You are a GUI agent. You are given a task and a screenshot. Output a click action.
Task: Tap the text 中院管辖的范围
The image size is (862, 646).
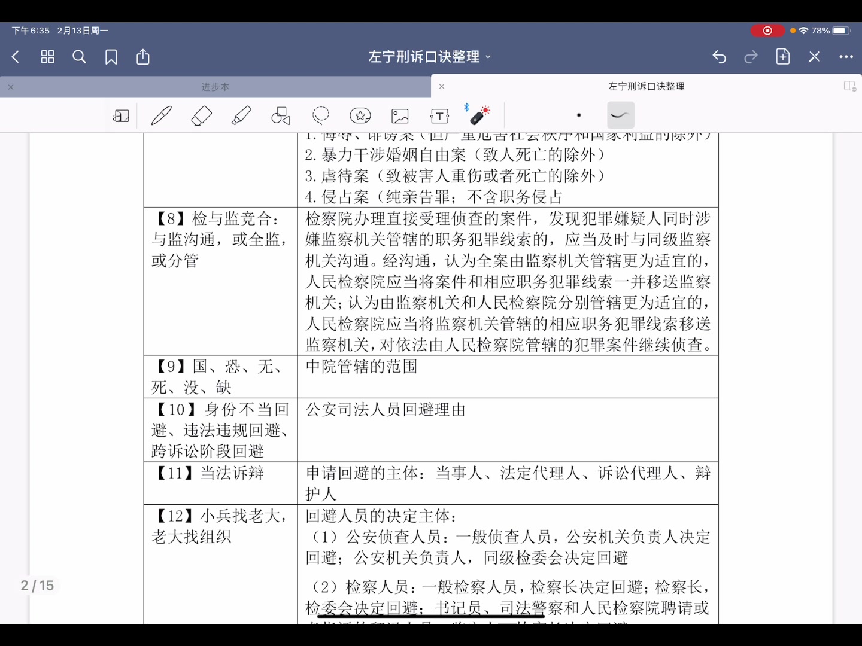pyautogui.click(x=362, y=366)
